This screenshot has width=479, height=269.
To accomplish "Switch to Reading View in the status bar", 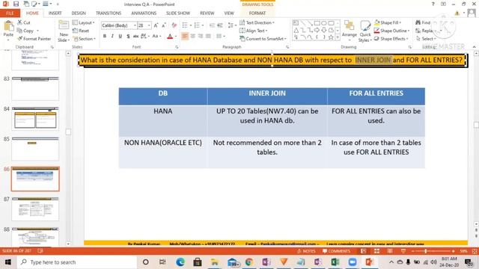I will tap(390, 251).
